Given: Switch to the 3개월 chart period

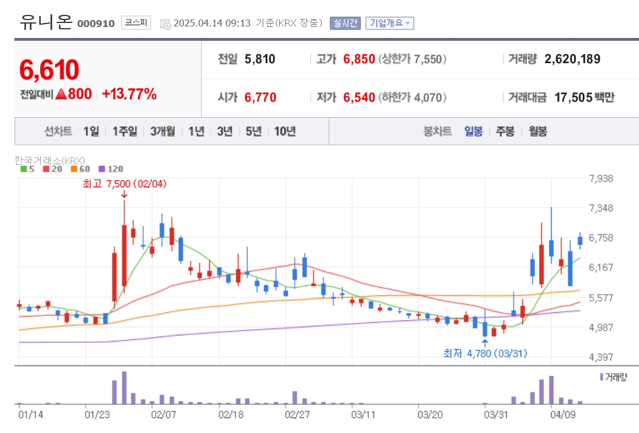Looking at the screenshot, I should point(163,131).
